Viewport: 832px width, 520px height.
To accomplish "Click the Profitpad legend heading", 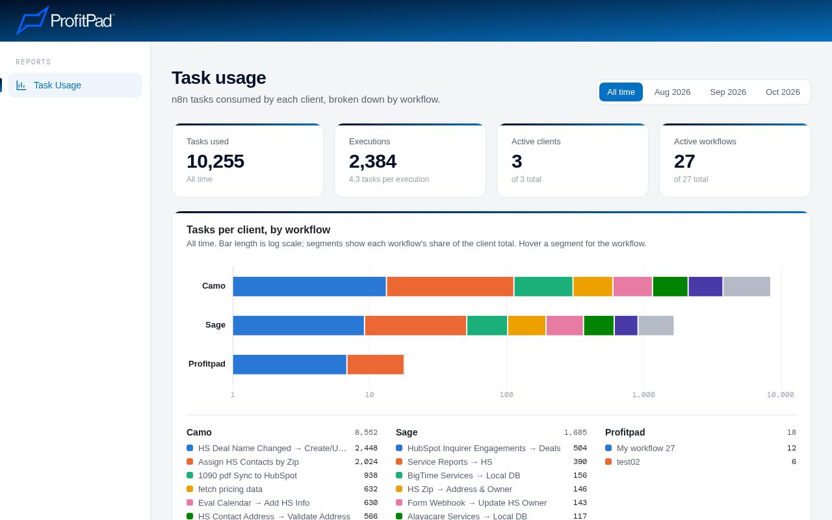I will pos(625,432).
